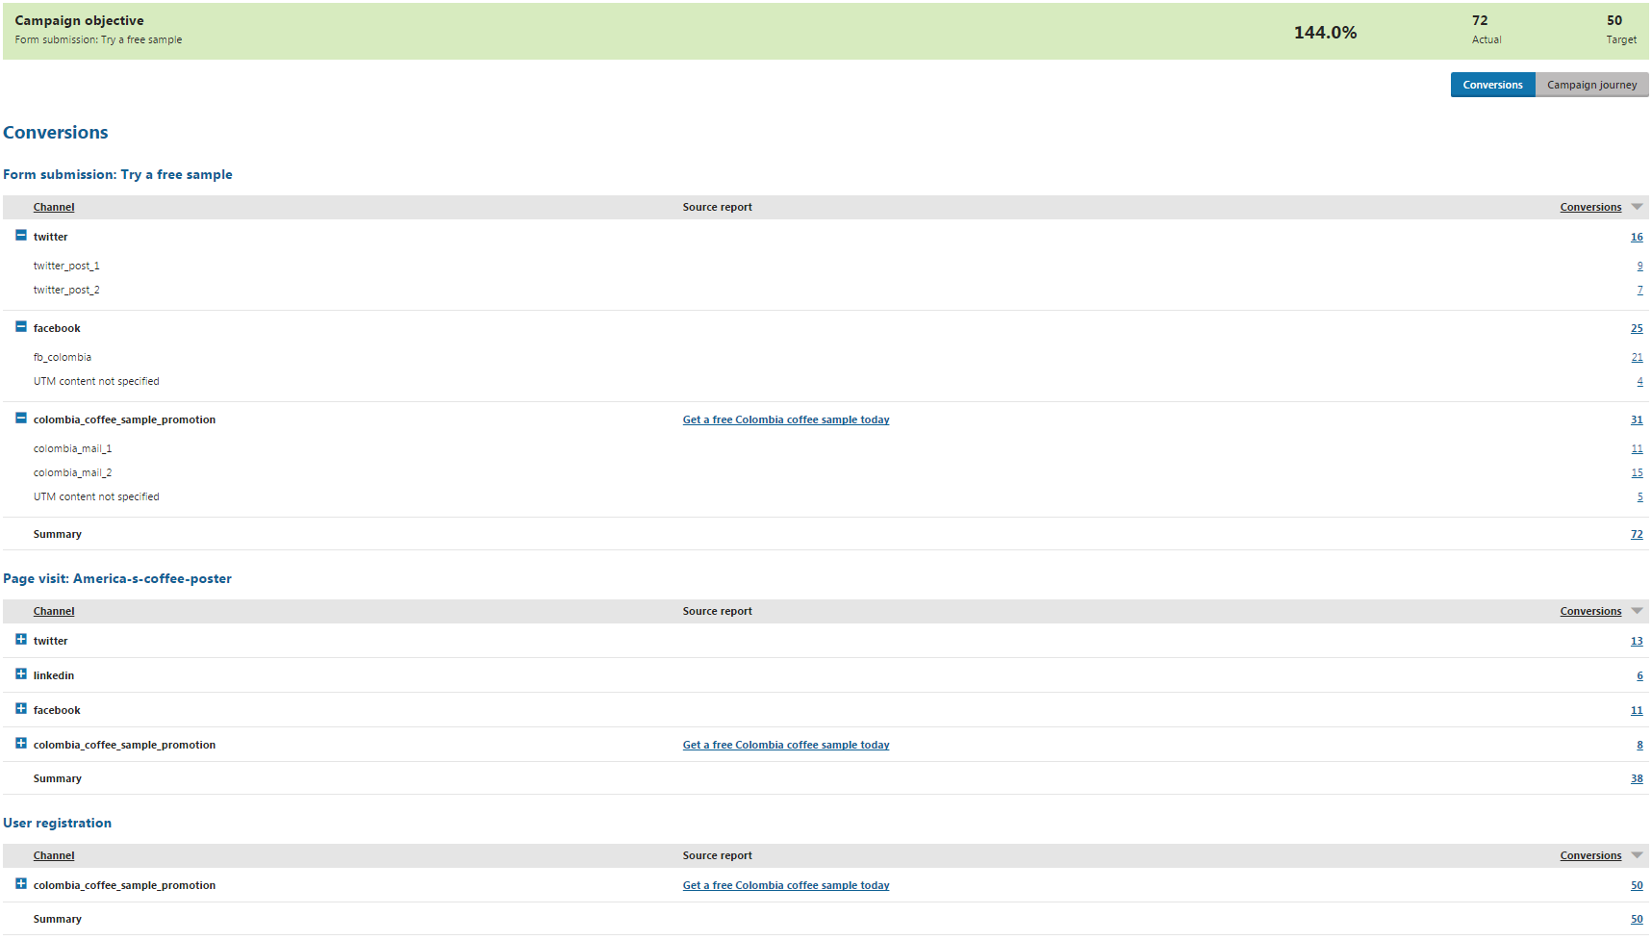This screenshot has height=940, width=1652.
Task: Click sort arrow beside Conversions in User registration
Action: 1637,855
